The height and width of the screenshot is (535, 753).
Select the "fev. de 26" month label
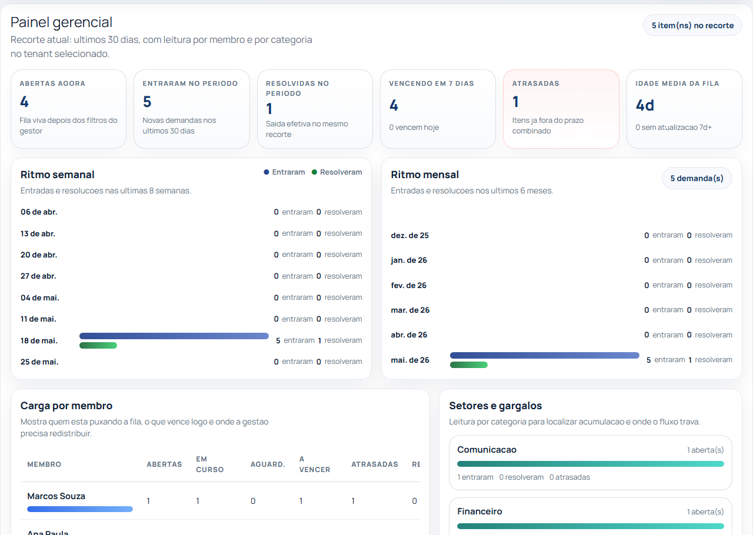(x=409, y=285)
